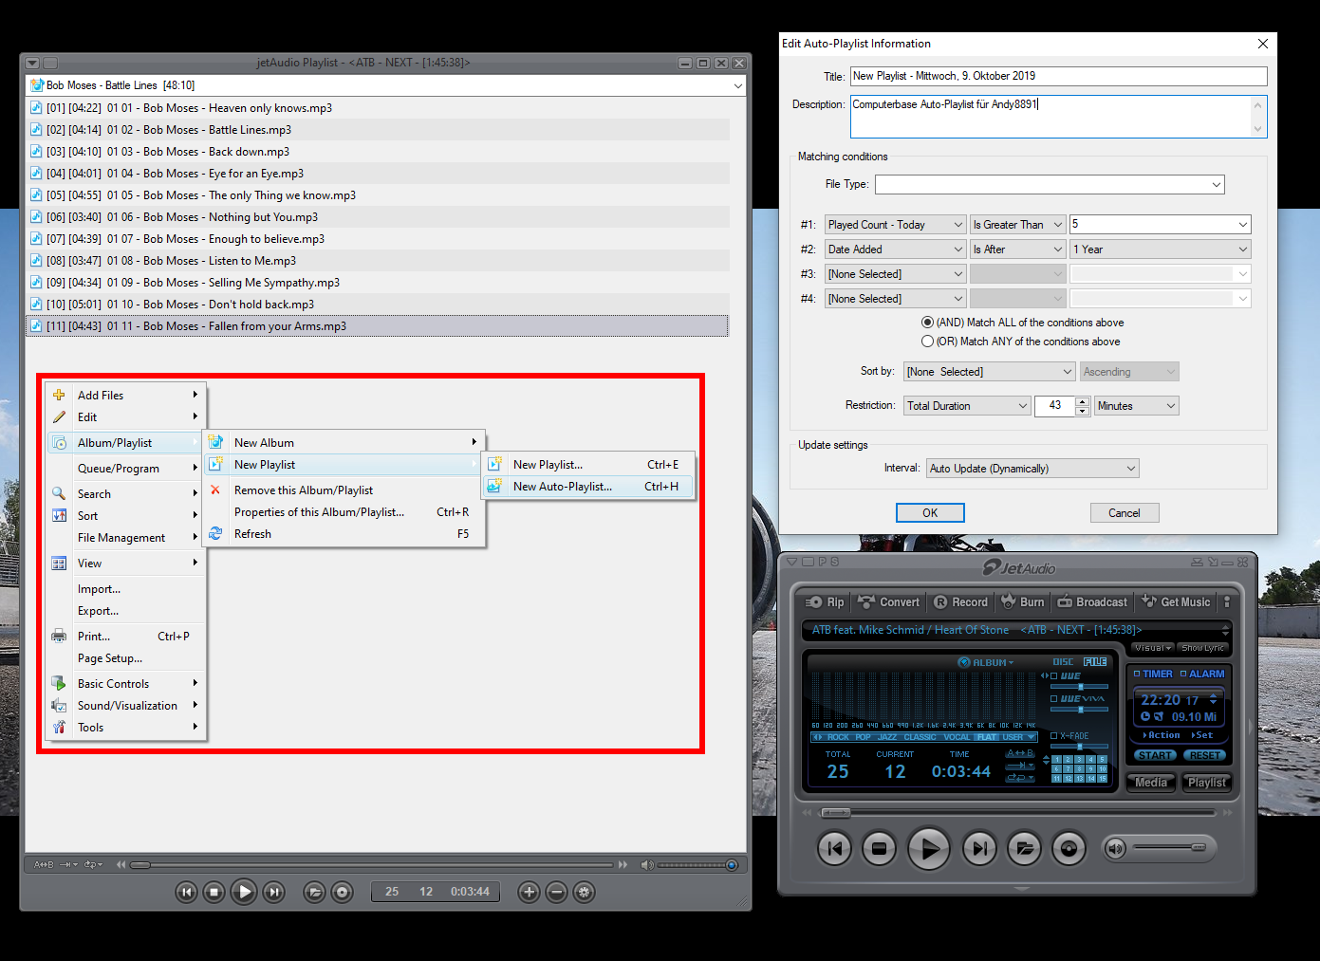The width and height of the screenshot is (1320, 961).
Task: Select New Auto-Playlist menu entry
Action: (x=588, y=487)
